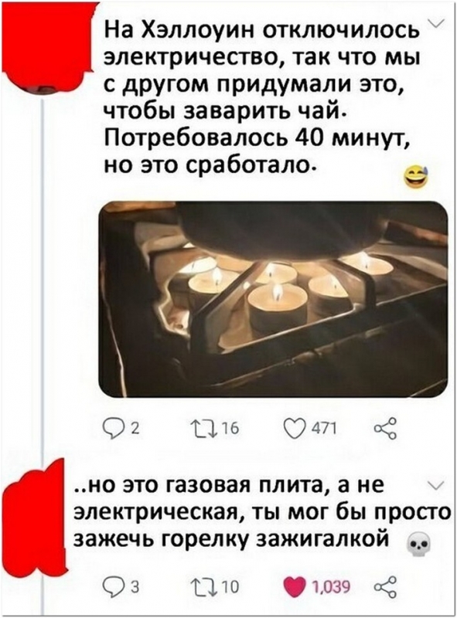The height and width of the screenshot is (618, 457).
Task: Like the tweet with 471 likes
Action: tap(294, 430)
